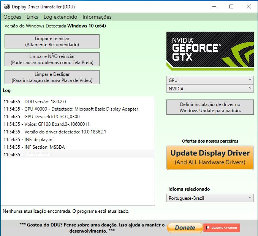Screen dimensions: 258x236
Task: Click the Donate PayPal button
Action: (x=185, y=228)
